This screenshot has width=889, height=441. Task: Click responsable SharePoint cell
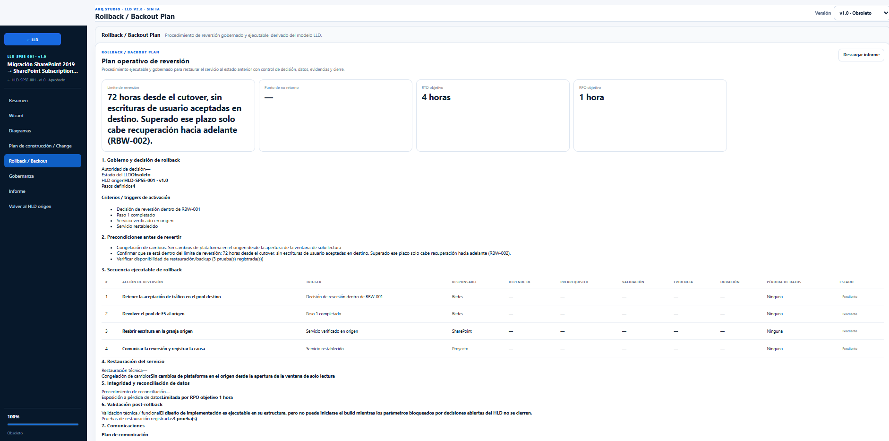coord(462,331)
